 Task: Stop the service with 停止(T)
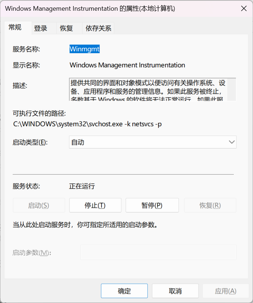click(95, 205)
